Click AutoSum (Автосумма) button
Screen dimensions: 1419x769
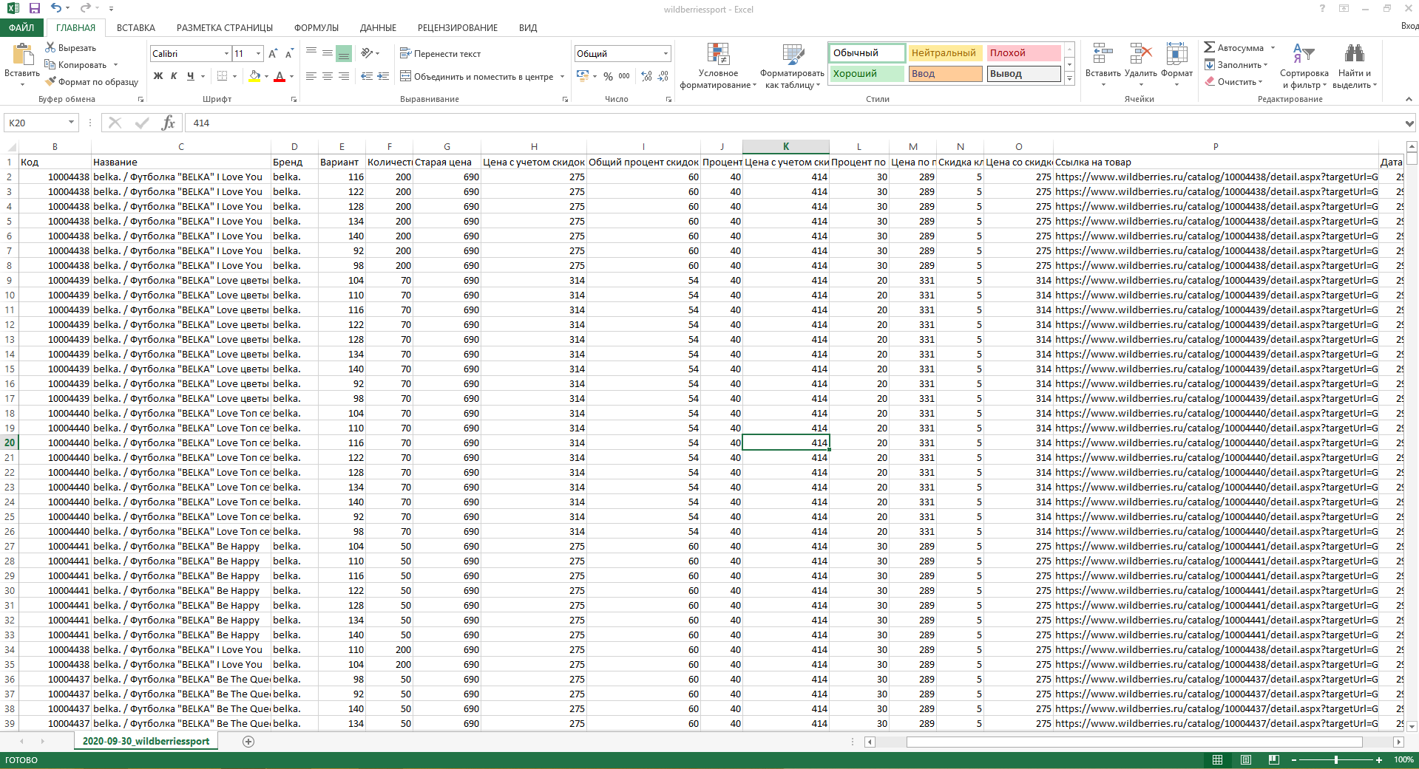pos(1234,47)
